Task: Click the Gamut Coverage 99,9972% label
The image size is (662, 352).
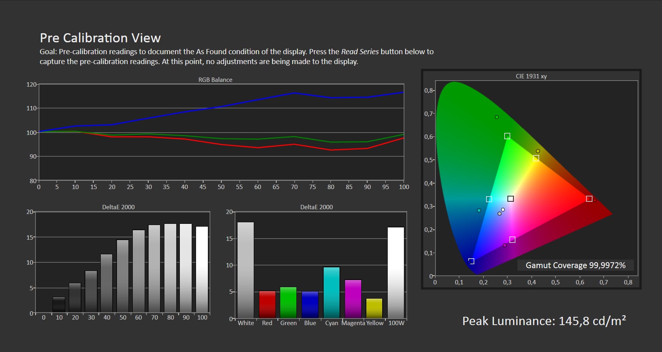Action: pos(575,265)
